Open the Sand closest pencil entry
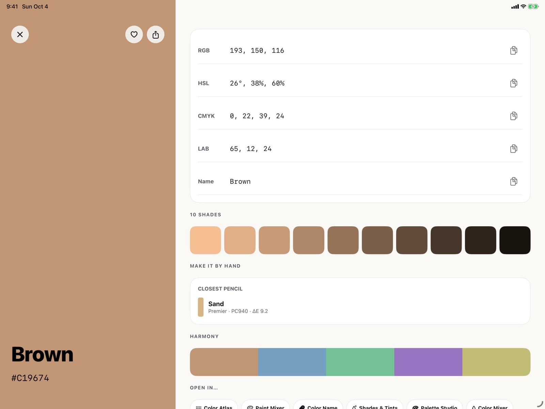Viewport: 545px width, 409px height. (x=360, y=307)
